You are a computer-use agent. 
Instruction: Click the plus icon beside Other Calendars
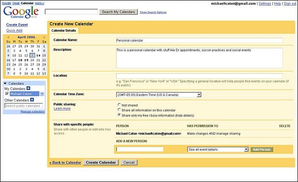click(x=32, y=100)
